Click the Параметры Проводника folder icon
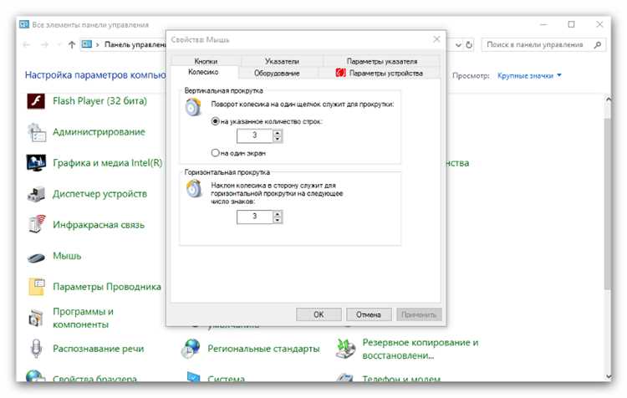This screenshot has height=398, width=627. (x=37, y=287)
